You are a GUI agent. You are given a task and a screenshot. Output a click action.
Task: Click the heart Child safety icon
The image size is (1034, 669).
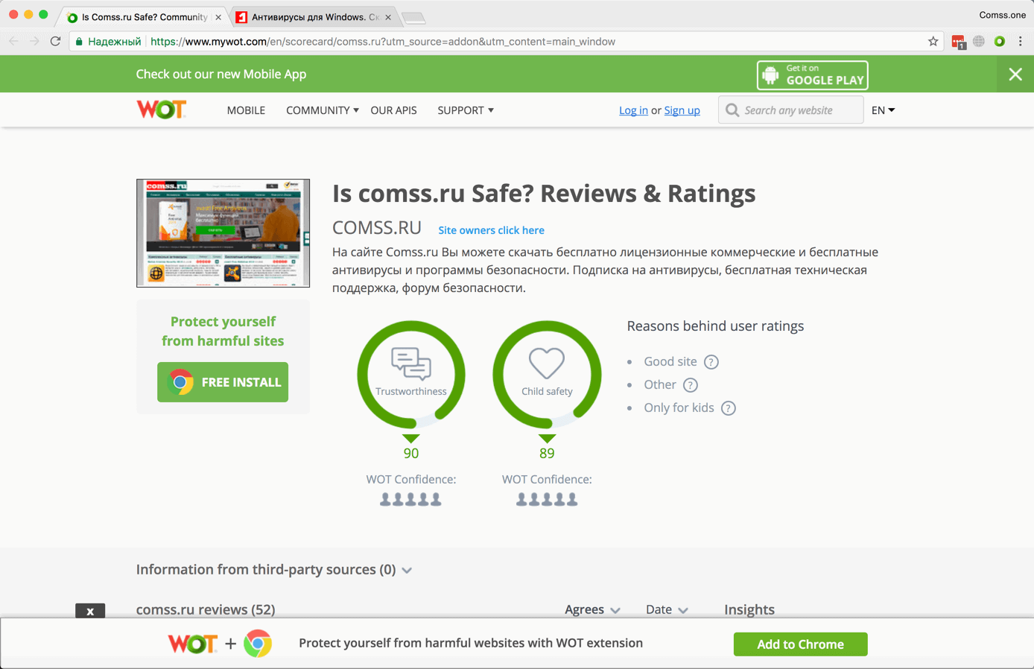click(547, 363)
